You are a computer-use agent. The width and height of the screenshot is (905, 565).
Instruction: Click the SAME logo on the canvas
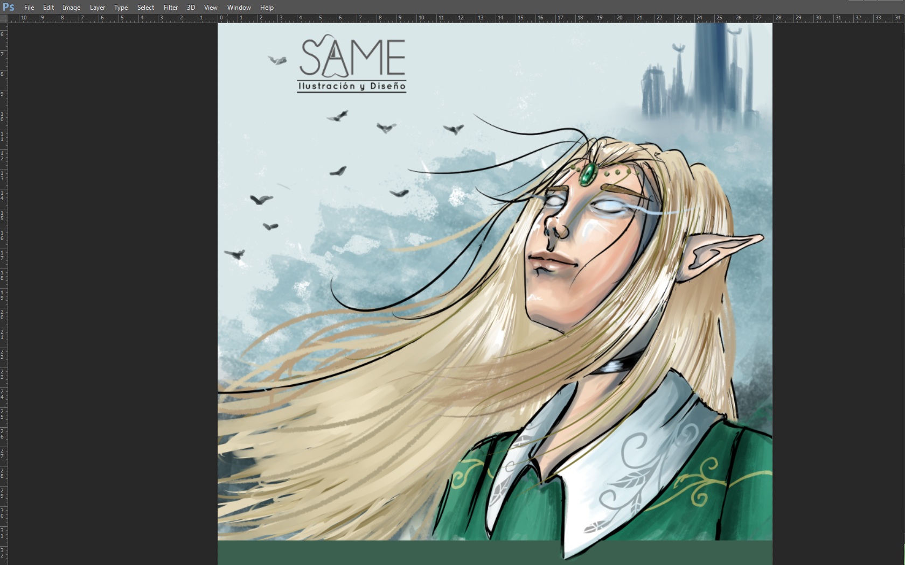pyautogui.click(x=352, y=63)
